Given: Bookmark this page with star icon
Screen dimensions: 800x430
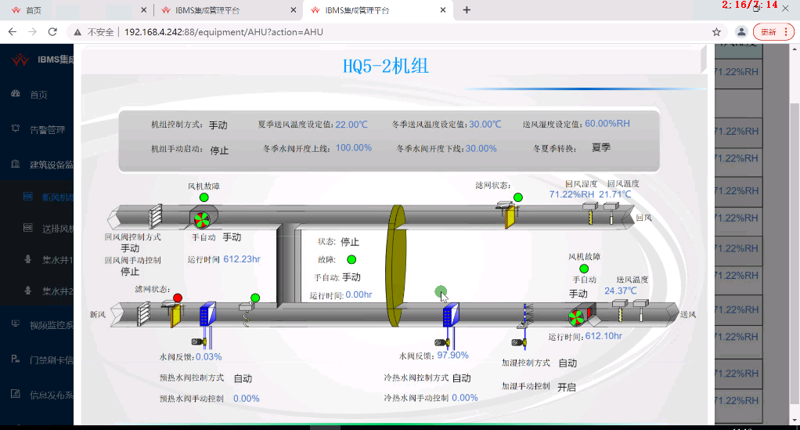Looking at the screenshot, I should coord(716,32).
